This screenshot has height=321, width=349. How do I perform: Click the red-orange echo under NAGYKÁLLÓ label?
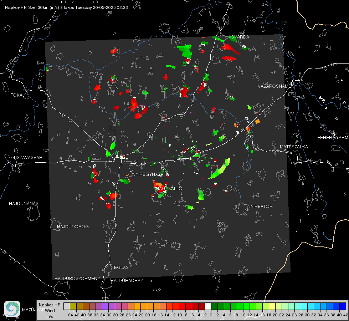pos(159,187)
